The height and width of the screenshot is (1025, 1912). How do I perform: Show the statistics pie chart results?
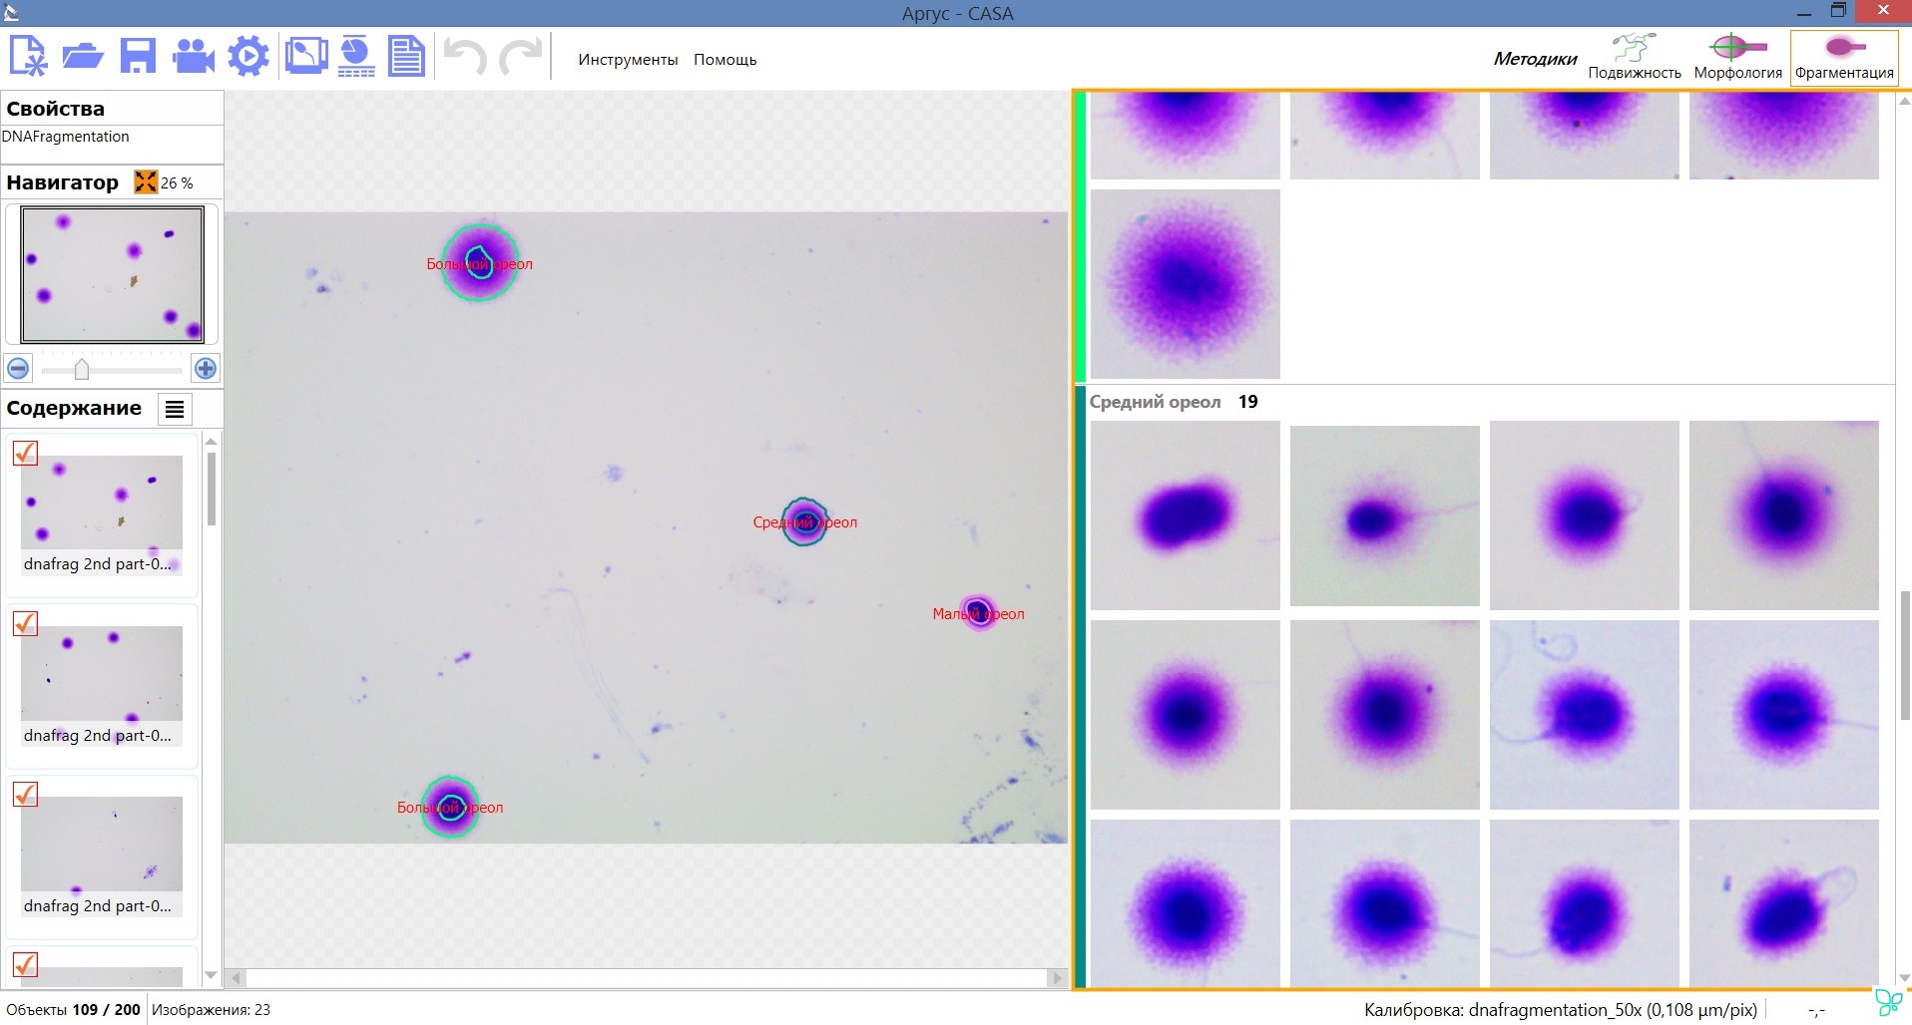point(356,56)
